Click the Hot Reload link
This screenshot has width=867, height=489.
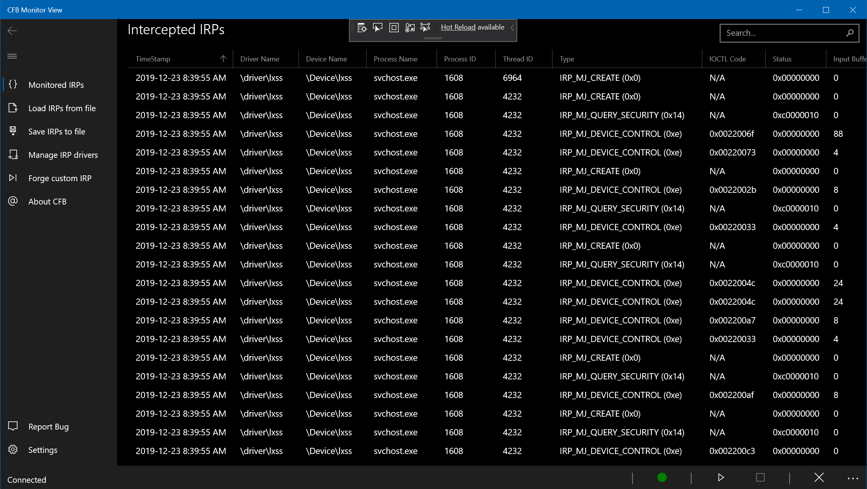[x=458, y=27]
